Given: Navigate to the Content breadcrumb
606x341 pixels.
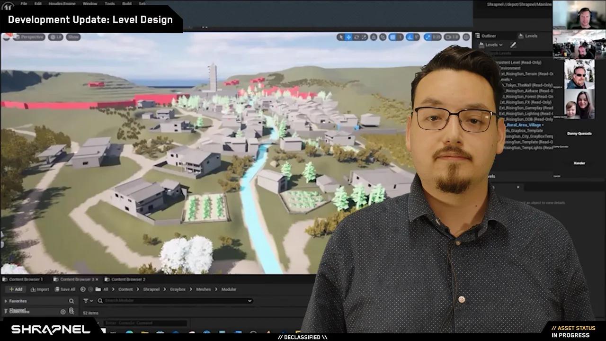Looking at the screenshot, I should click(x=125, y=289).
